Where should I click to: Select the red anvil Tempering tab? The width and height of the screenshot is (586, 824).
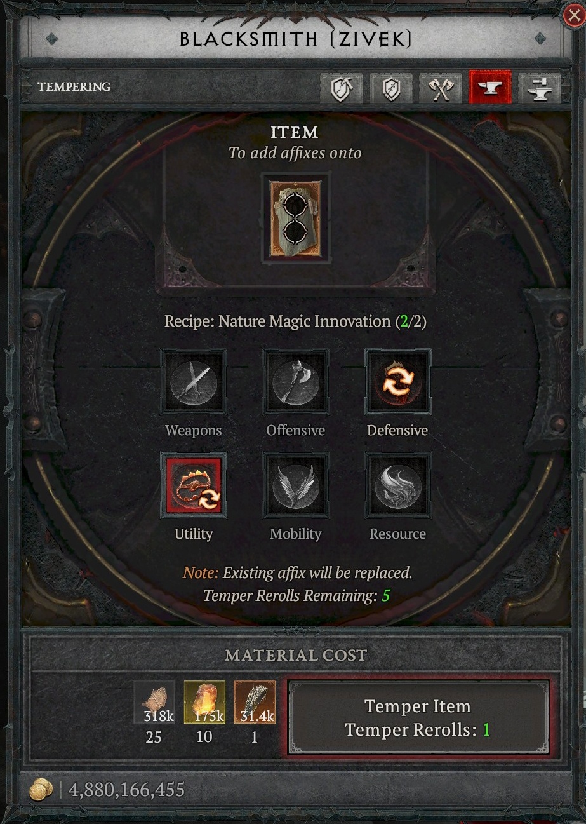point(489,87)
